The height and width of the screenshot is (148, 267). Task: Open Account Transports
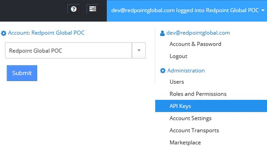tap(194, 130)
